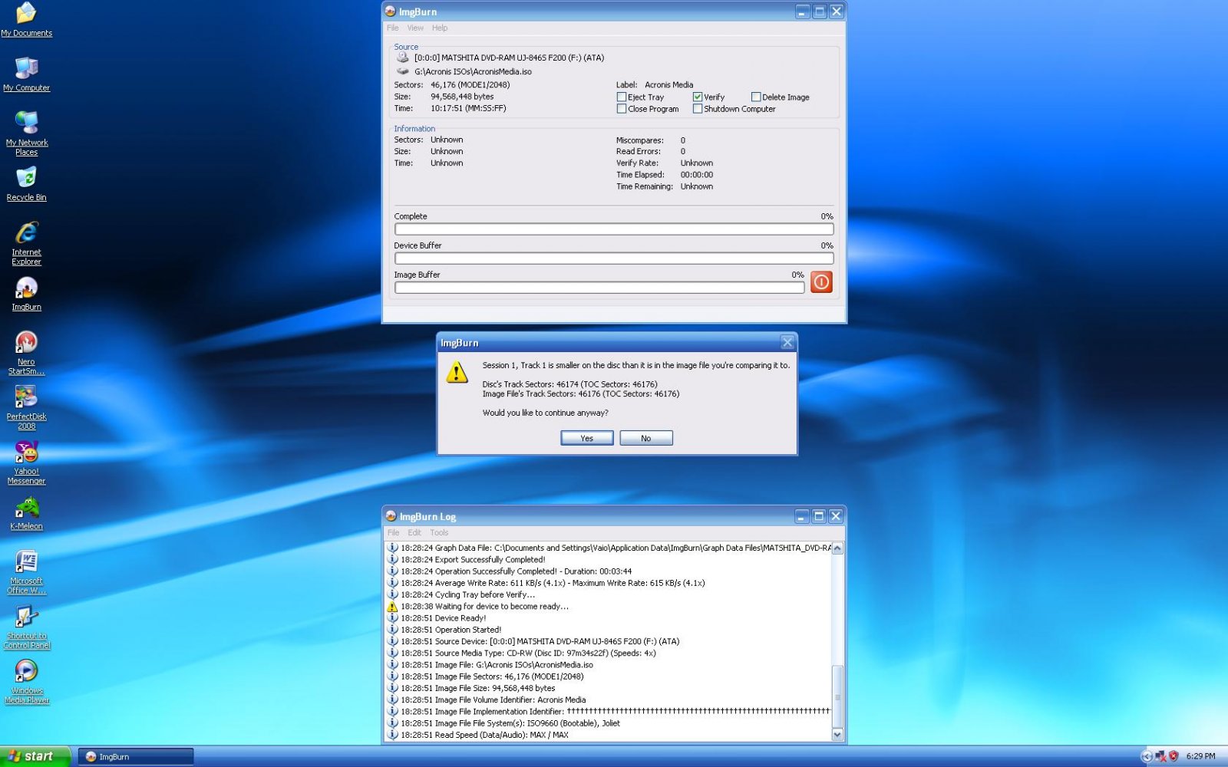Launch Yahoo! Messenger shortcut

click(26, 463)
